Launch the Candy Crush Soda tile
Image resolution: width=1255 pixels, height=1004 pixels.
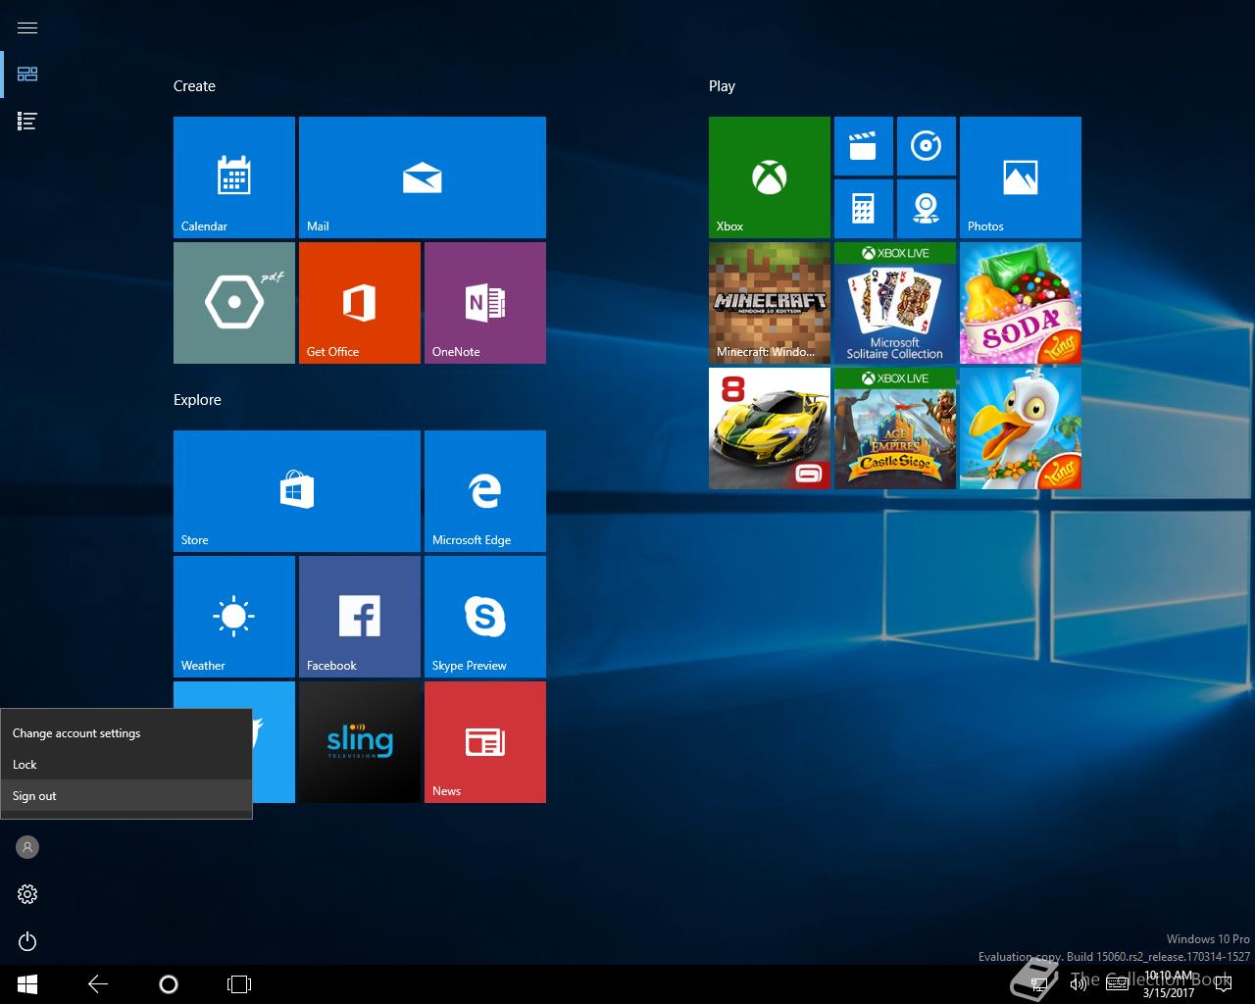click(1021, 303)
